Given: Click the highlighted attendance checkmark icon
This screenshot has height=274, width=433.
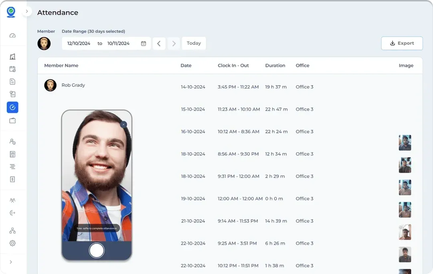Looking at the screenshot, I should 12,107.
